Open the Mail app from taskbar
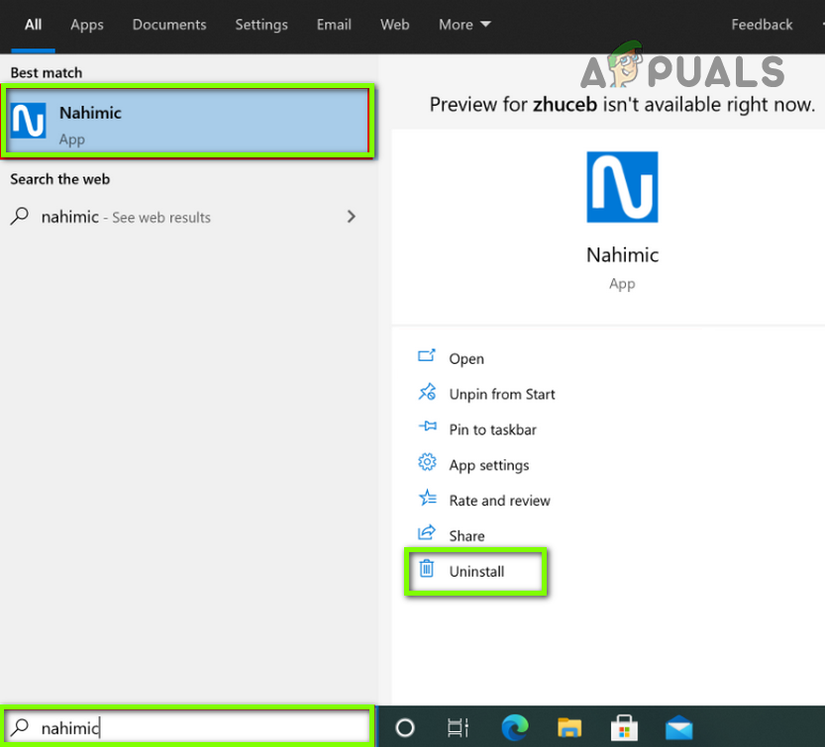825x747 pixels. [678, 728]
